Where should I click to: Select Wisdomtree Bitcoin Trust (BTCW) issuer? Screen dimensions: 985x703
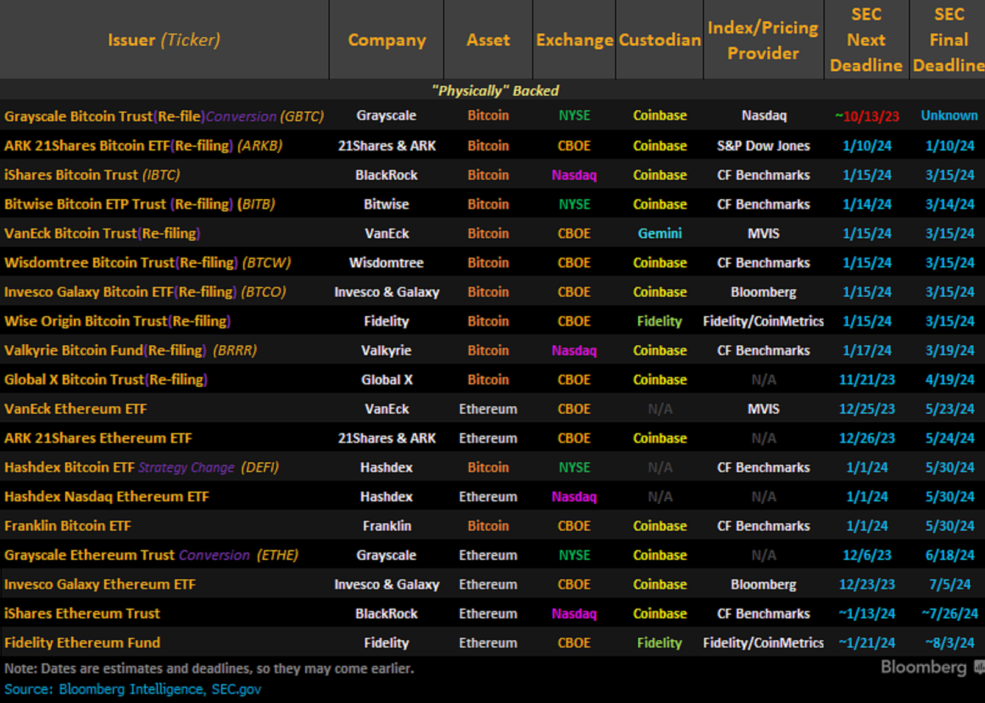148,263
